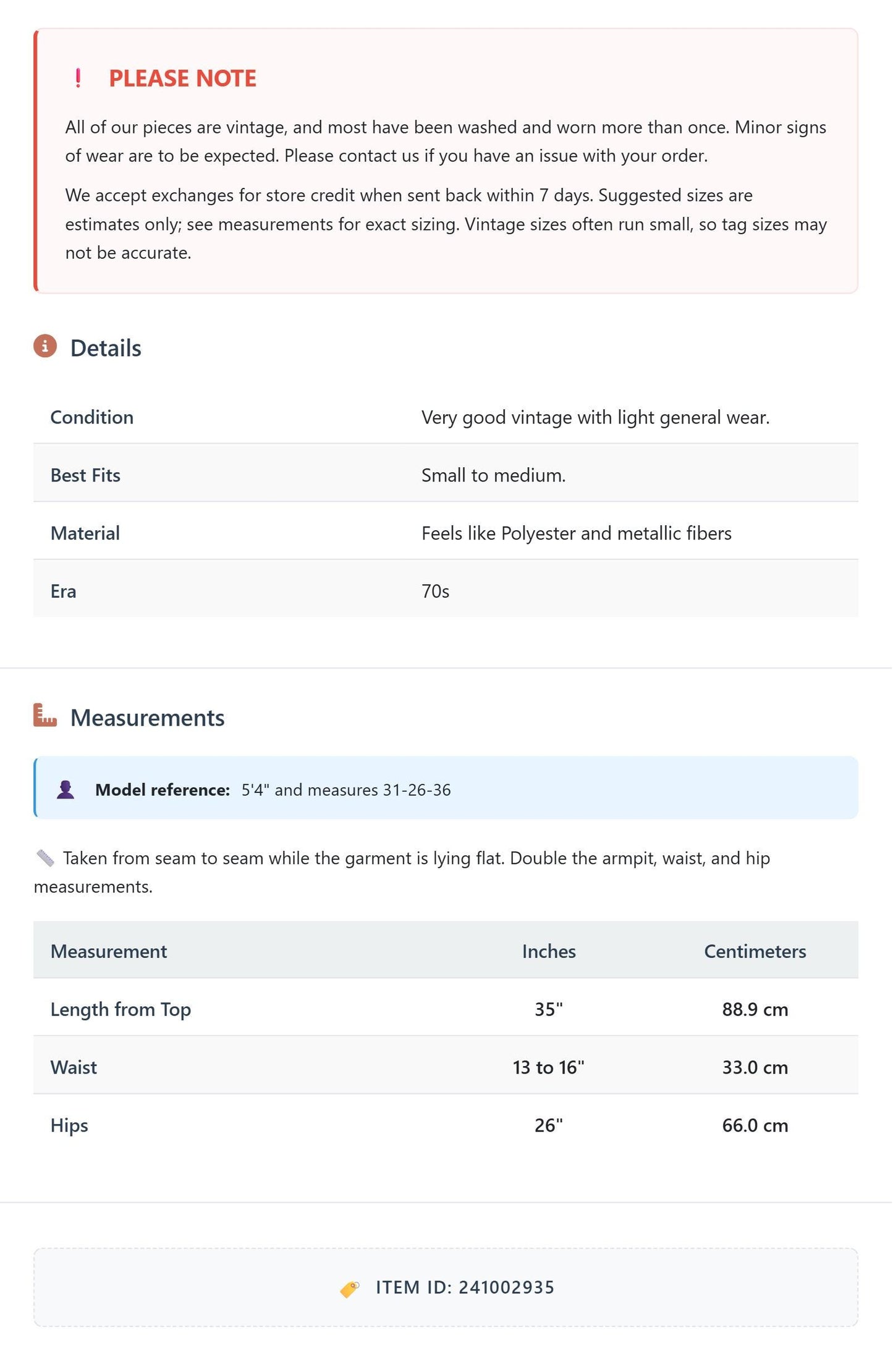Viewport: 893px width, 1356px height.
Task: Click the yellow item ID tag icon
Action: [350, 1289]
